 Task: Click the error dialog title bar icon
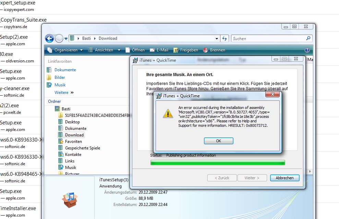coord(159,96)
